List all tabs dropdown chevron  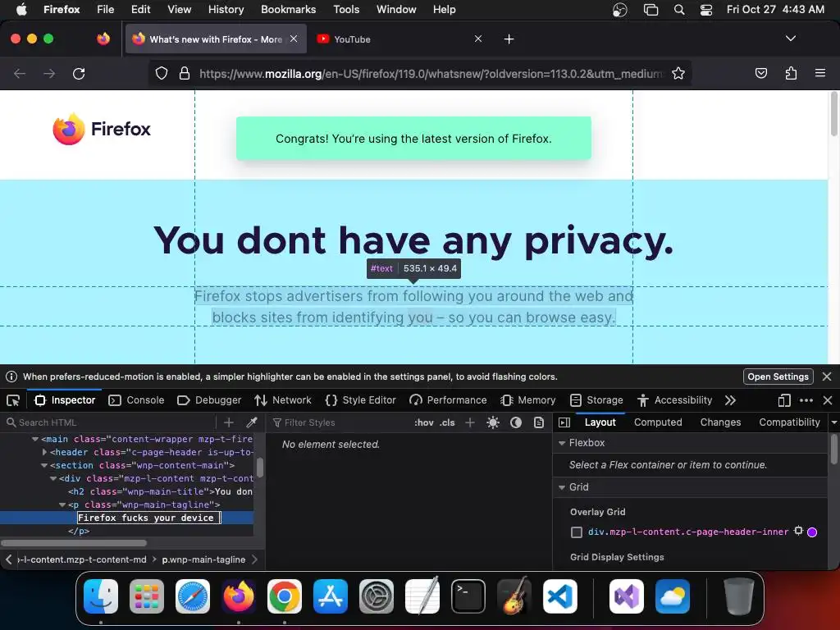coord(791,39)
